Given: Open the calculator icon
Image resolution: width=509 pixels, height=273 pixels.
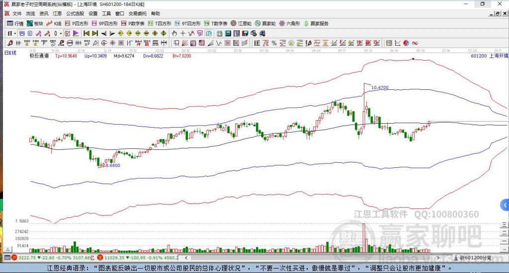Looking at the screenshot, I should pyautogui.click(x=228, y=33).
